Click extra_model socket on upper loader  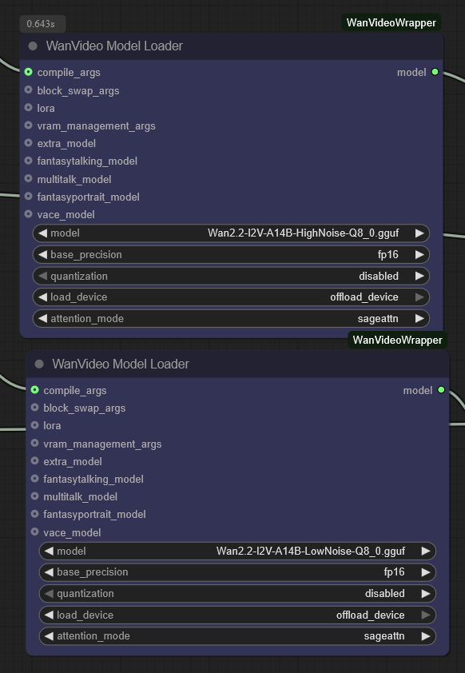point(28,143)
